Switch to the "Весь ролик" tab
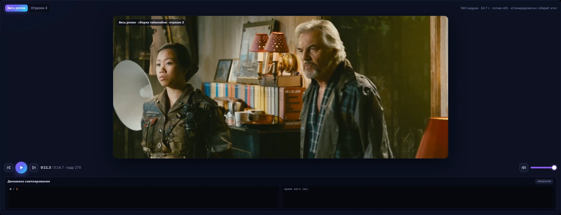The height and width of the screenshot is (215, 561). pyautogui.click(x=16, y=8)
